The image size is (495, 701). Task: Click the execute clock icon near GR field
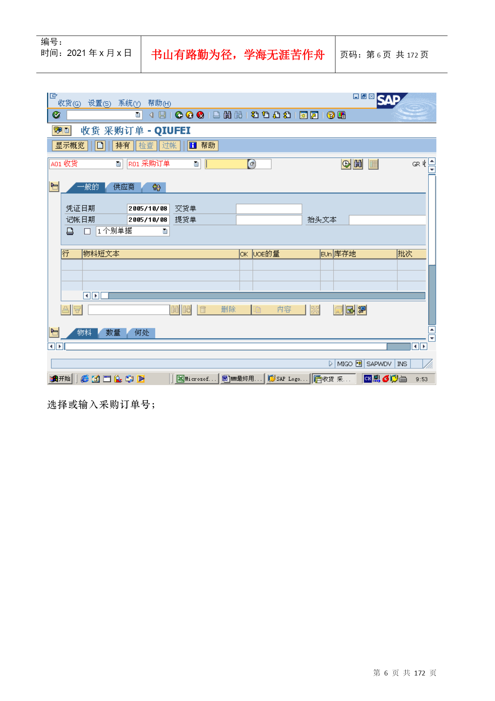coord(346,164)
